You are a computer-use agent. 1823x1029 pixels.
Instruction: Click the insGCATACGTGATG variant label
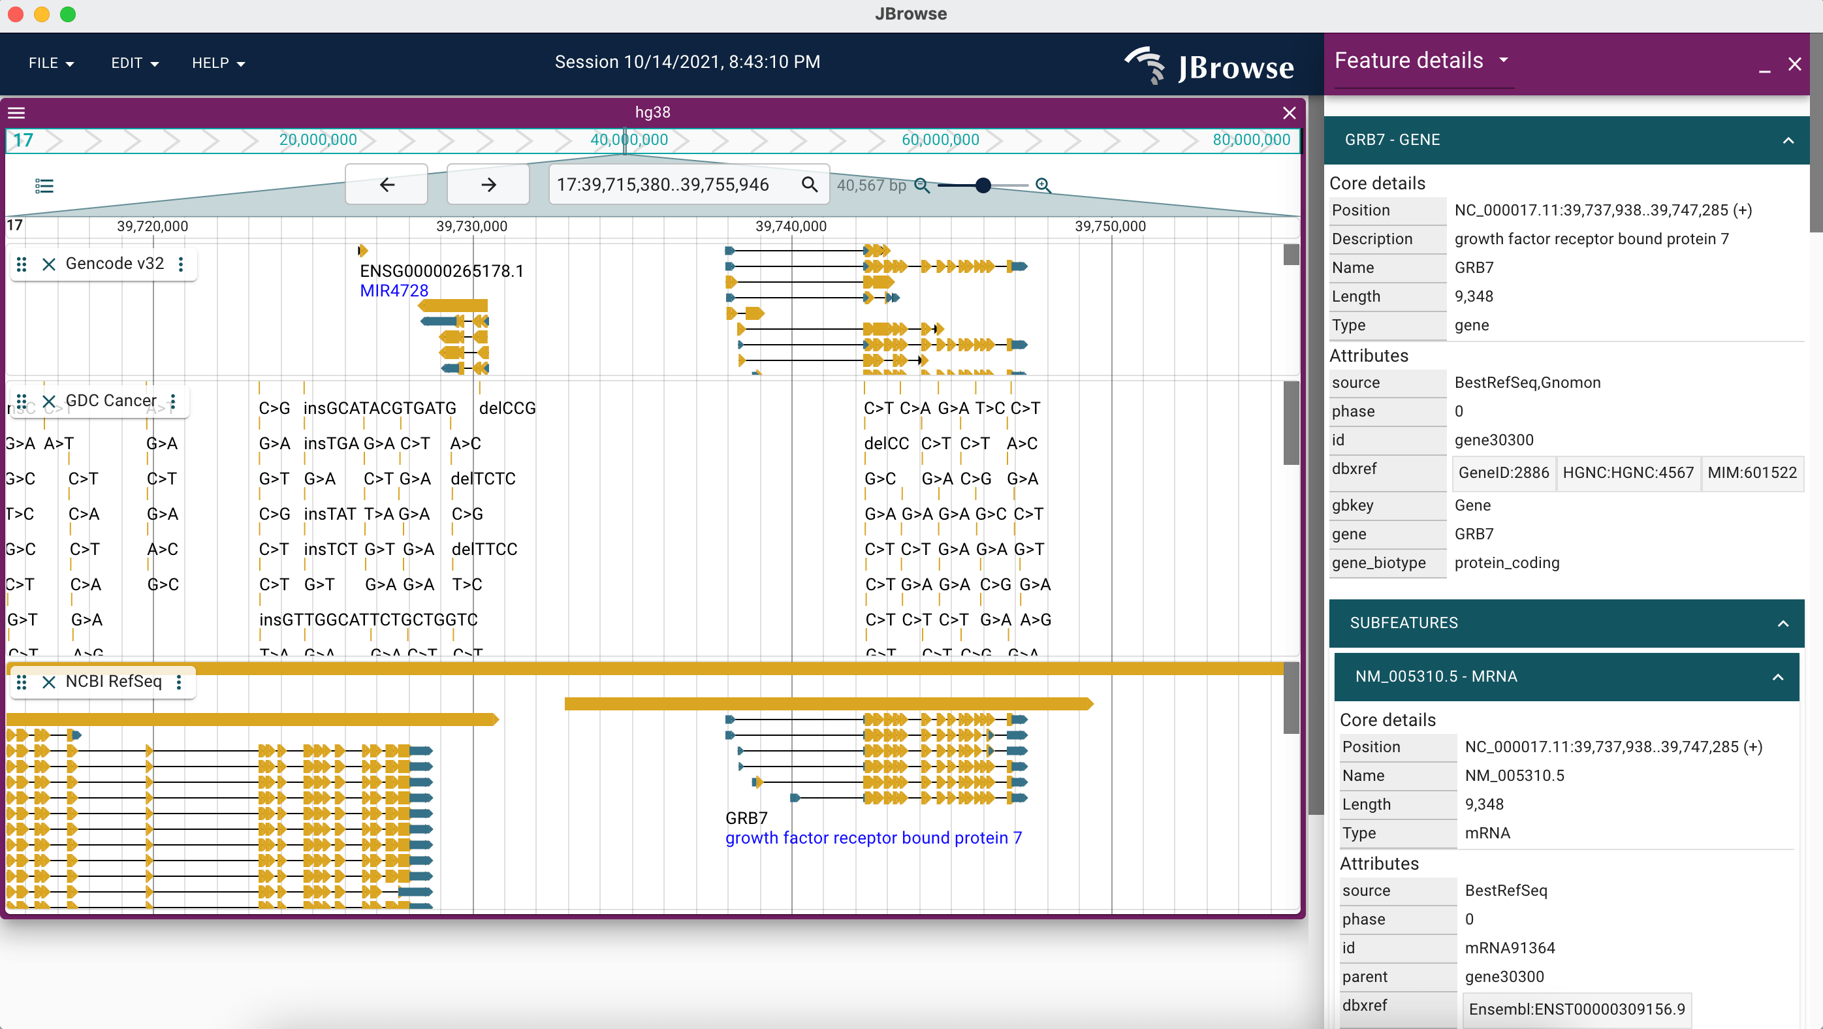(380, 408)
